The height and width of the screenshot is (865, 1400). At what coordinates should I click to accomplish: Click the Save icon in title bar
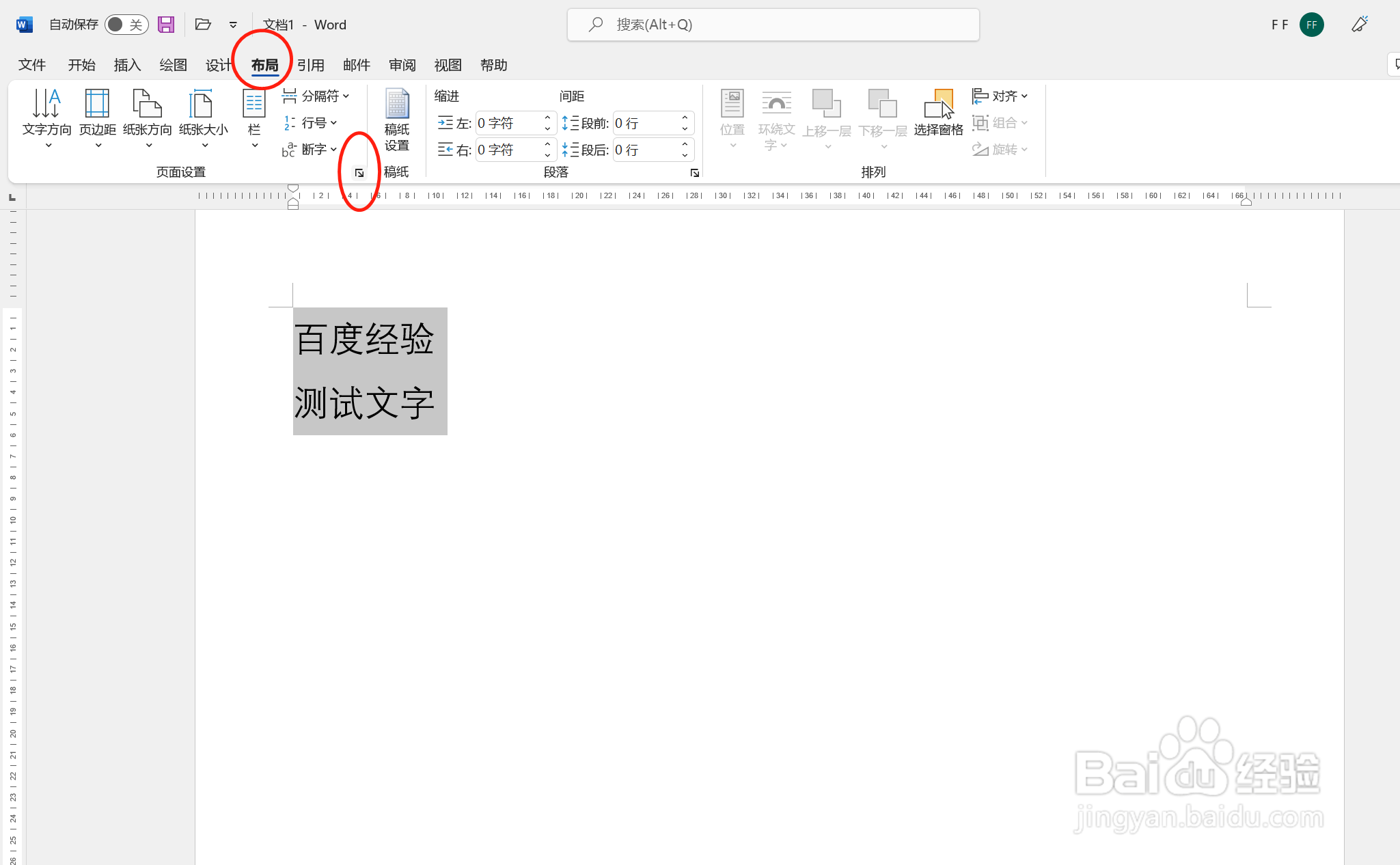click(166, 25)
